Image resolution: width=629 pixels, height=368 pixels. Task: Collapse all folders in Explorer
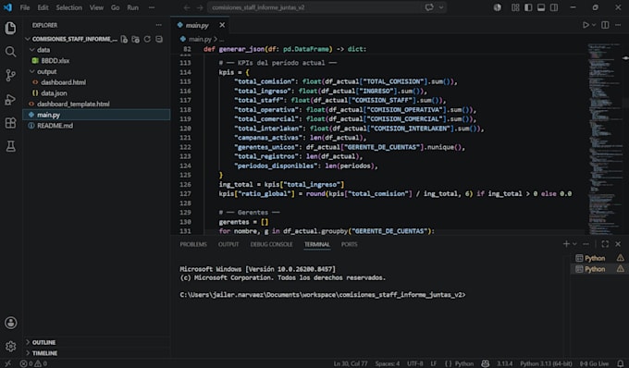(x=159, y=39)
